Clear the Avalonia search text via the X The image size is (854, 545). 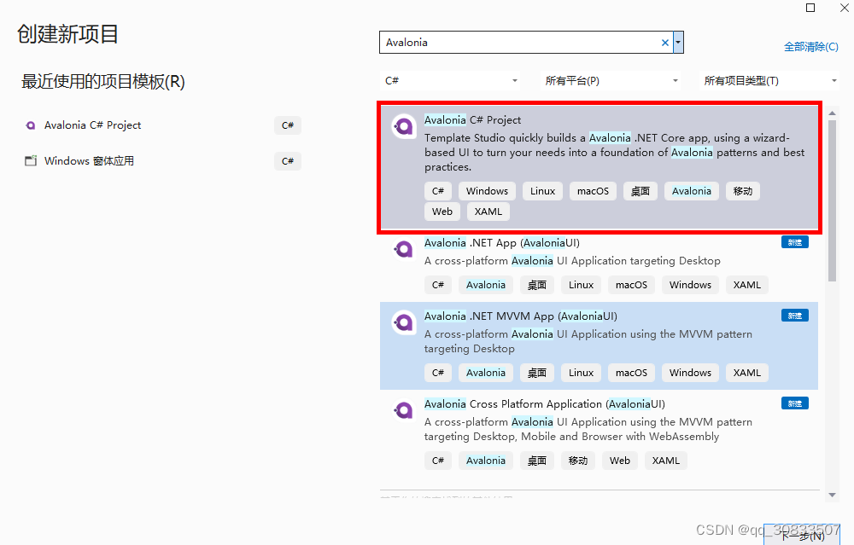pos(664,42)
